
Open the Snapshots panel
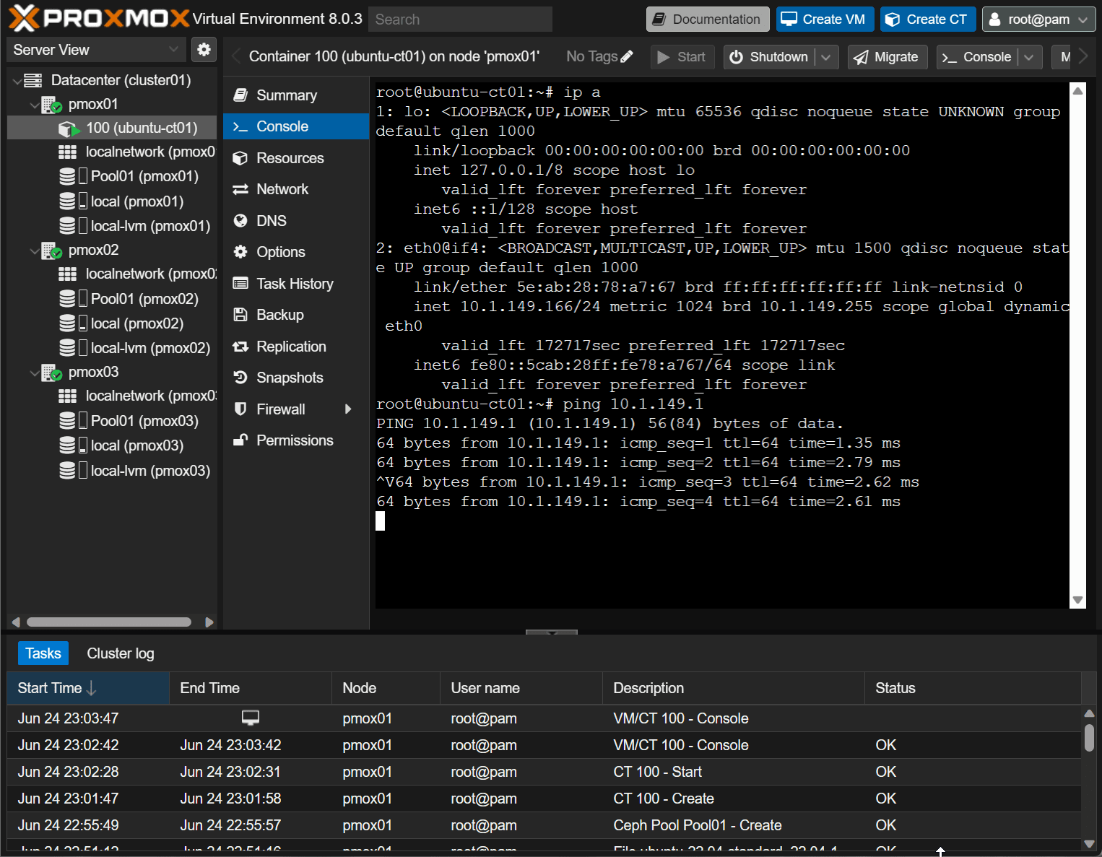coord(289,378)
